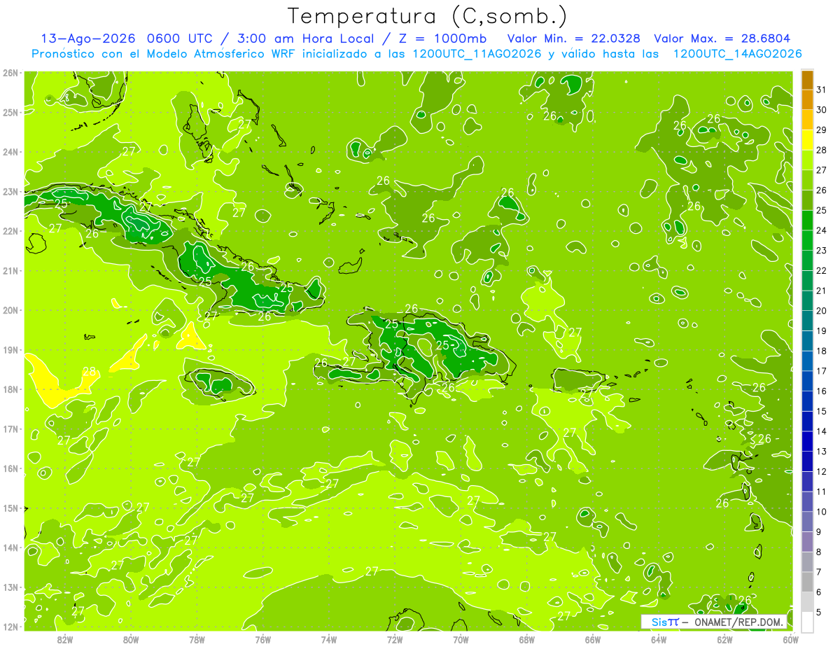Click the 25N latitude axis label

point(10,112)
